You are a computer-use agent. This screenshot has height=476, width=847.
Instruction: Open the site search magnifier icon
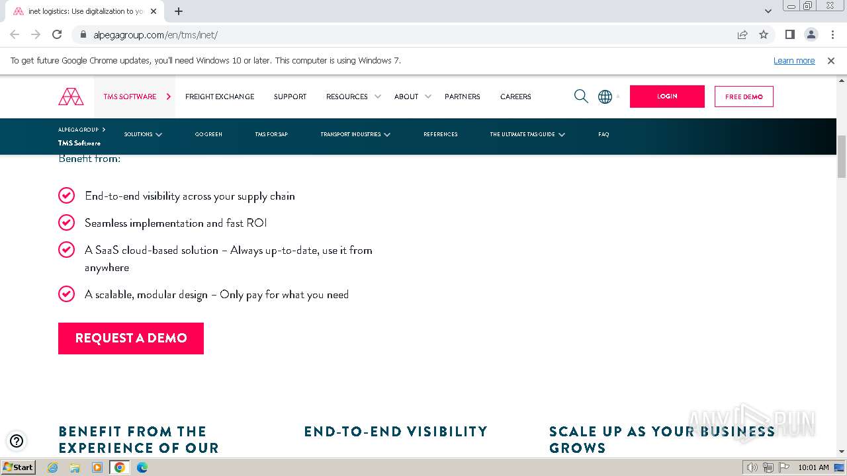pyautogui.click(x=581, y=97)
